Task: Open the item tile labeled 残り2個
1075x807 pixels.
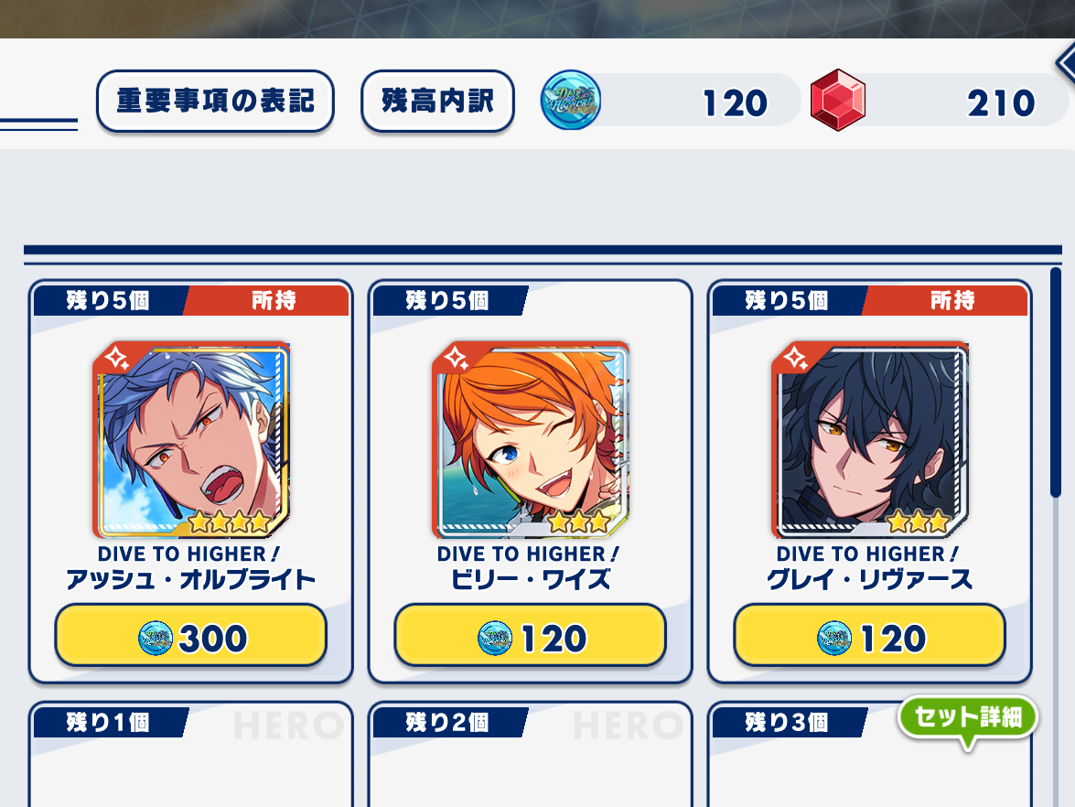Action: point(531,754)
